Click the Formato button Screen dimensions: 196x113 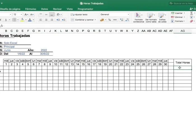click(x=177, y=21)
